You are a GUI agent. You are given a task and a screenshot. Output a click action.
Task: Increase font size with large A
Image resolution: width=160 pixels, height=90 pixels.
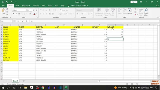click(33, 10)
